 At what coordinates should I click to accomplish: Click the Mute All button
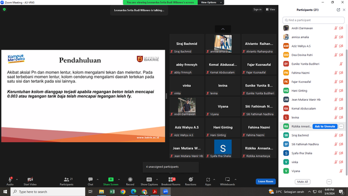(x=302, y=182)
